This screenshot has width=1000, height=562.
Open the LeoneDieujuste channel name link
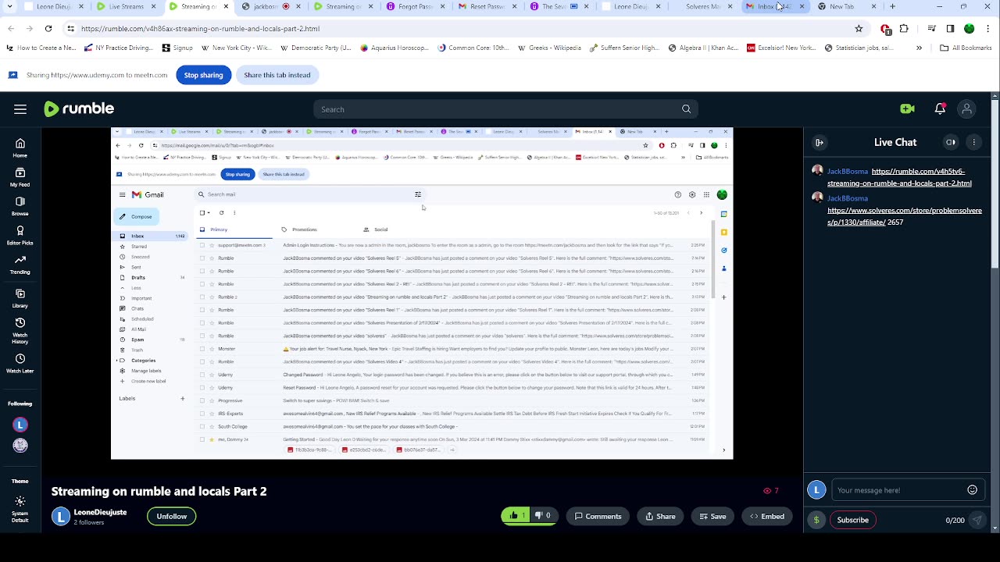[100, 512]
